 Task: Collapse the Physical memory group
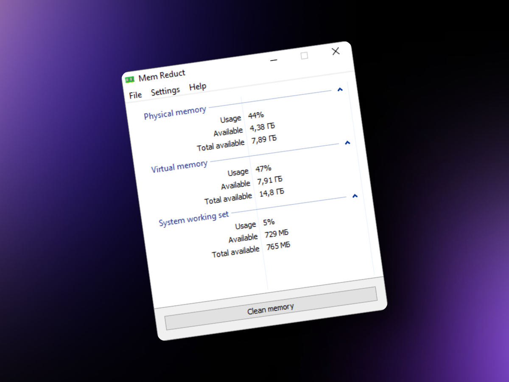(340, 90)
